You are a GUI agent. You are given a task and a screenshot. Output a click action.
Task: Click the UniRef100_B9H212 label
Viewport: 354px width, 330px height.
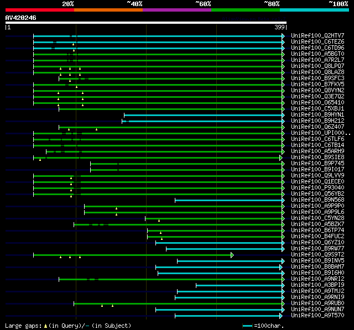coord(317,121)
